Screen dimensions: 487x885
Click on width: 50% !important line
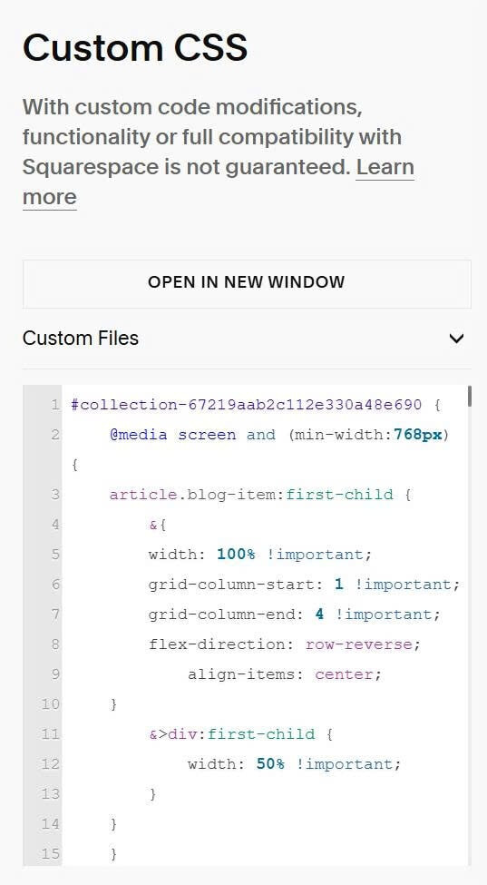[x=294, y=763]
